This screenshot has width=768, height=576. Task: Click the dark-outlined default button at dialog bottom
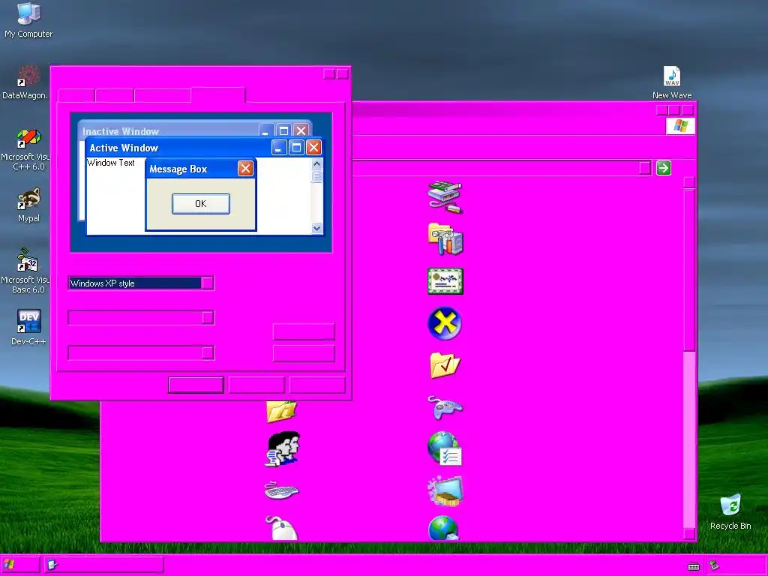point(196,385)
